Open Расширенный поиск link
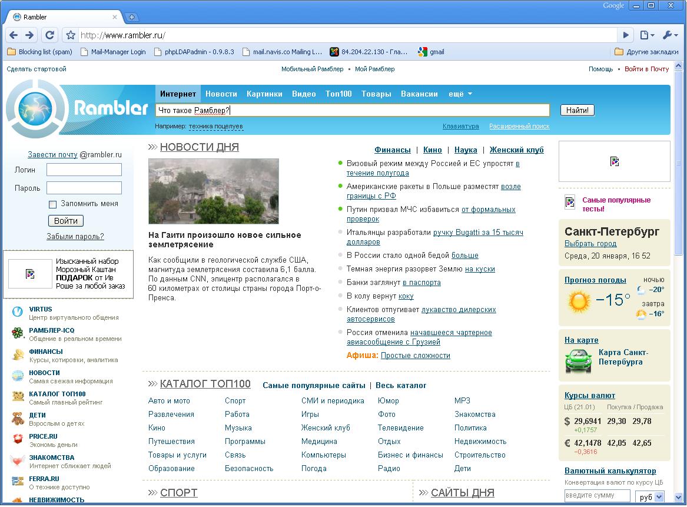 click(519, 126)
